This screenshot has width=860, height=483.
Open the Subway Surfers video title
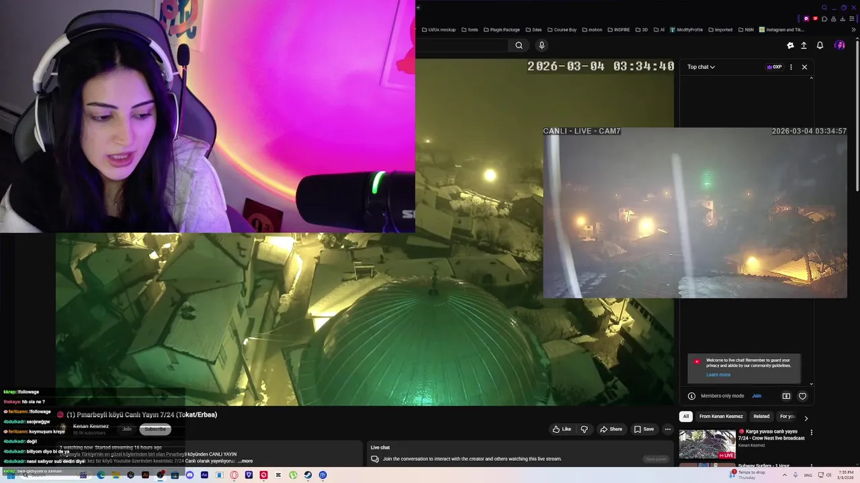764,466
